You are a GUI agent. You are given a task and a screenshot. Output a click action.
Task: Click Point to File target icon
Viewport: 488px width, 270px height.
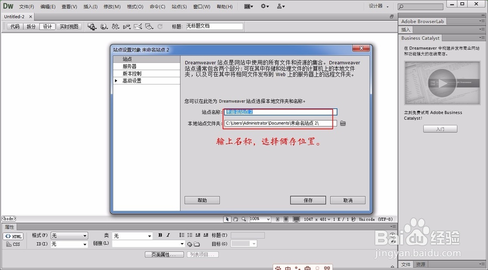click(x=189, y=244)
